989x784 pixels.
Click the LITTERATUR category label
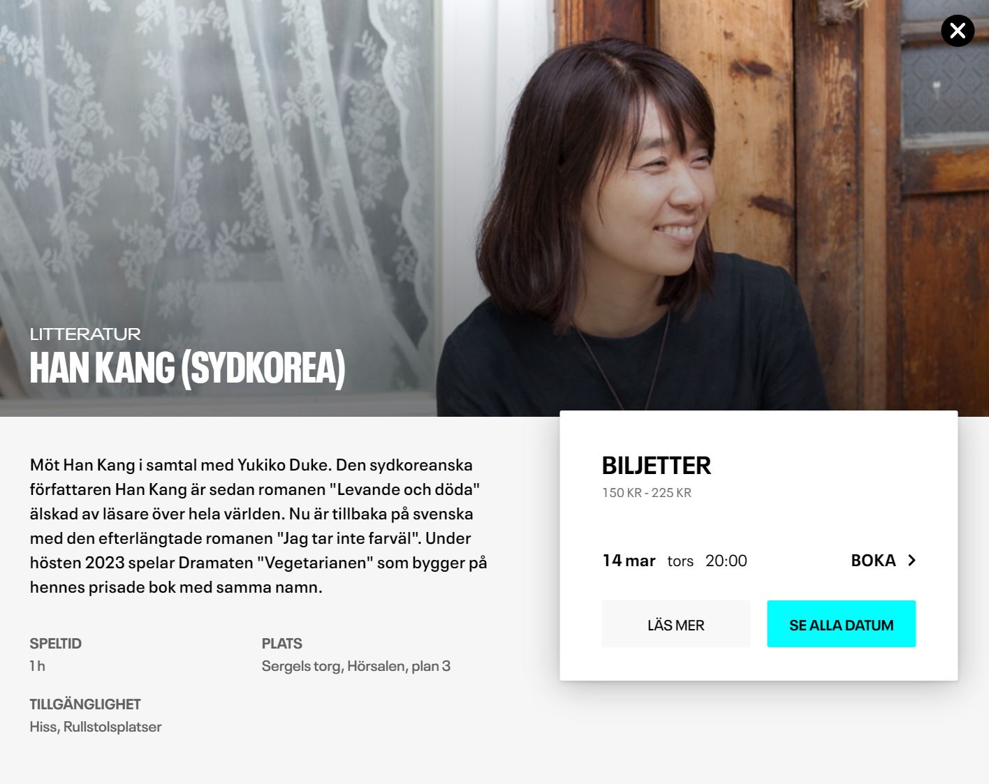85,334
